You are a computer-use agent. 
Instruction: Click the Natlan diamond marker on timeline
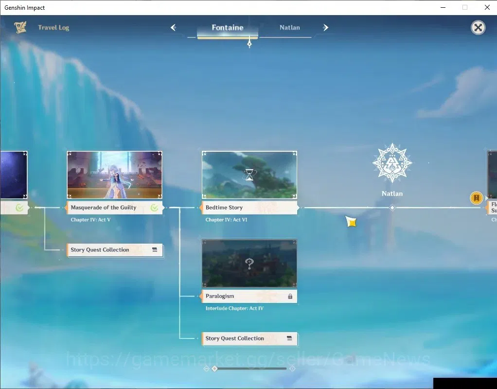[x=392, y=208]
